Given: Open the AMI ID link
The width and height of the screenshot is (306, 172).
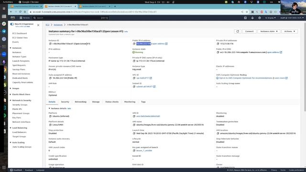Looking at the screenshot, I should (148, 116).
